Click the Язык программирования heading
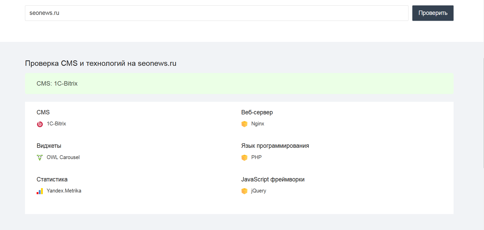Image resolution: width=484 pixels, height=230 pixels. pos(275,146)
